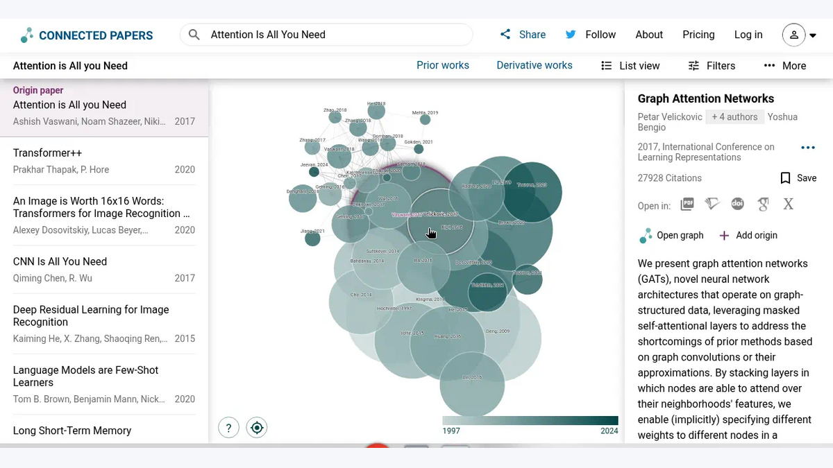Click the Tolstikhin, 2021 graph node
The width and height of the screenshot is (833, 468).
[487, 293]
